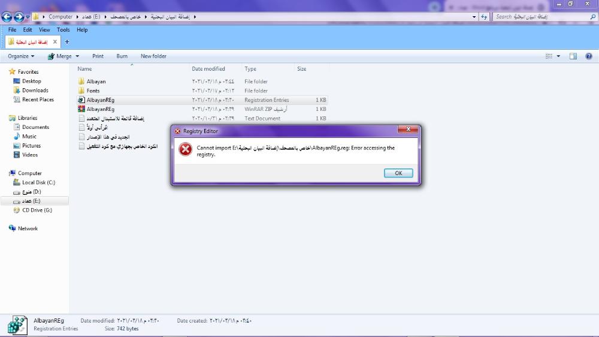
Task: Sort by Date modified column header
Action: tap(208, 69)
